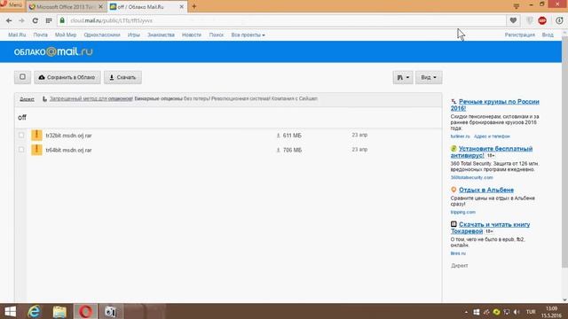
Task: Click download icon next to 611 МБ
Action: tap(278, 136)
